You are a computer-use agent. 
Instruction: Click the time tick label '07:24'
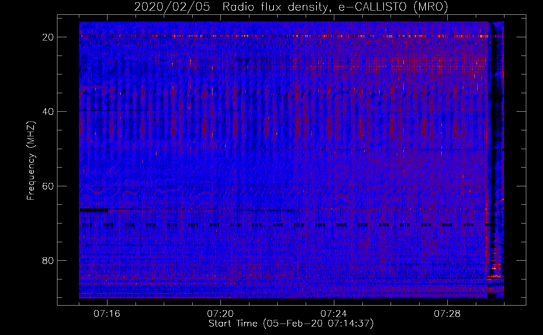coord(334,314)
